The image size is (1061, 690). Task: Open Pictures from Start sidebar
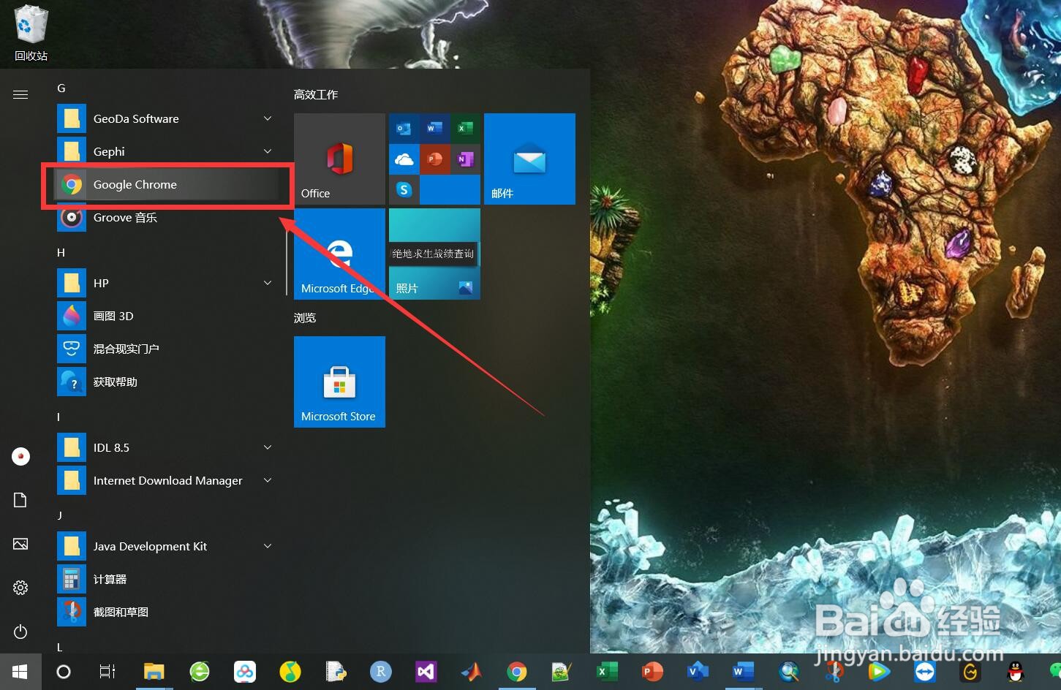20,544
